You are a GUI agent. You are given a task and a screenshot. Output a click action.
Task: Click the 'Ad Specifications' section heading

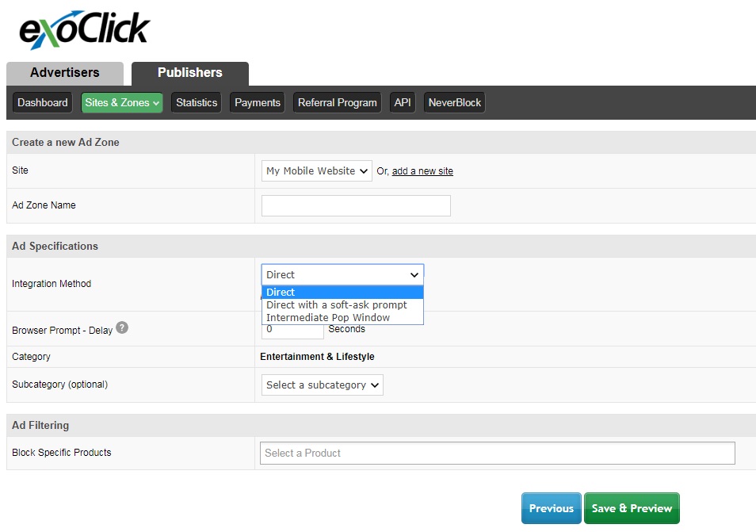(x=55, y=246)
